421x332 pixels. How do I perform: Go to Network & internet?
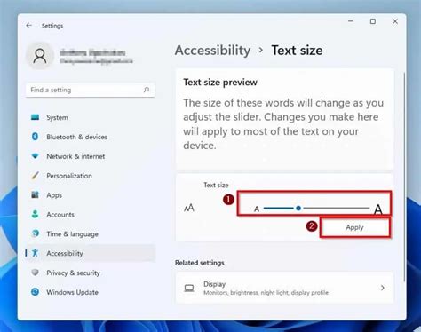tap(91, 156)
